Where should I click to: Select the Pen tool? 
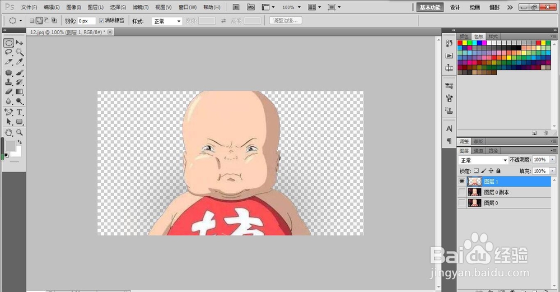click(8, 112)
